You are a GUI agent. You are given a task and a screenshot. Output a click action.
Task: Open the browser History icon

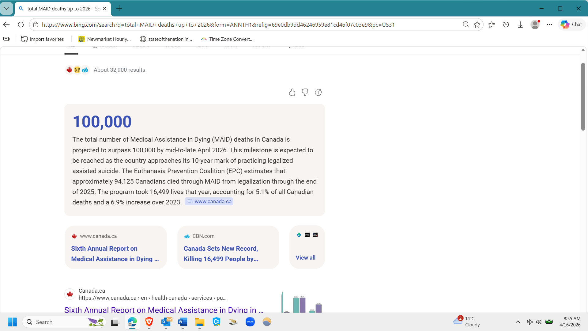click(506, 25)
